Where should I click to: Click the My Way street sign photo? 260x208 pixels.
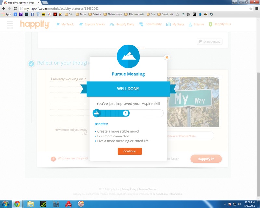point(193,102)
